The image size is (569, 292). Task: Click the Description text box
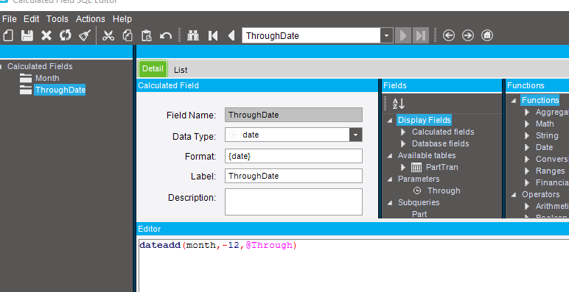tap(293, 202)
